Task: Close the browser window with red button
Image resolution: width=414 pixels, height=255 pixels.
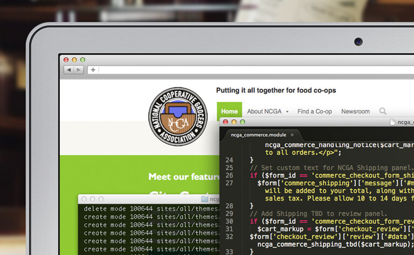Action: click(66, 60)
